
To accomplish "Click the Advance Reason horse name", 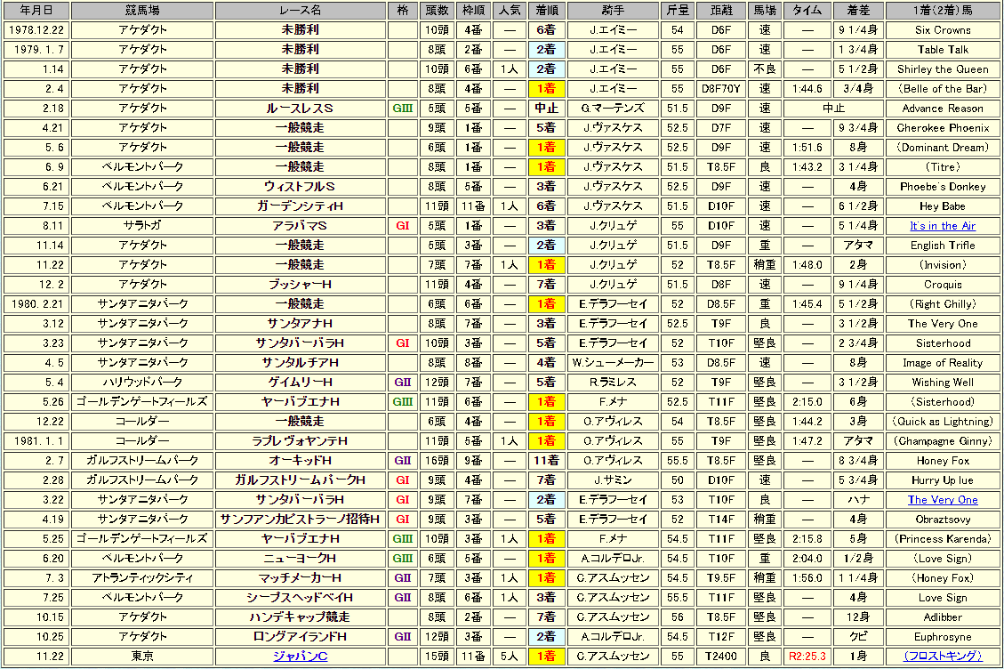I will click(943, 109).
